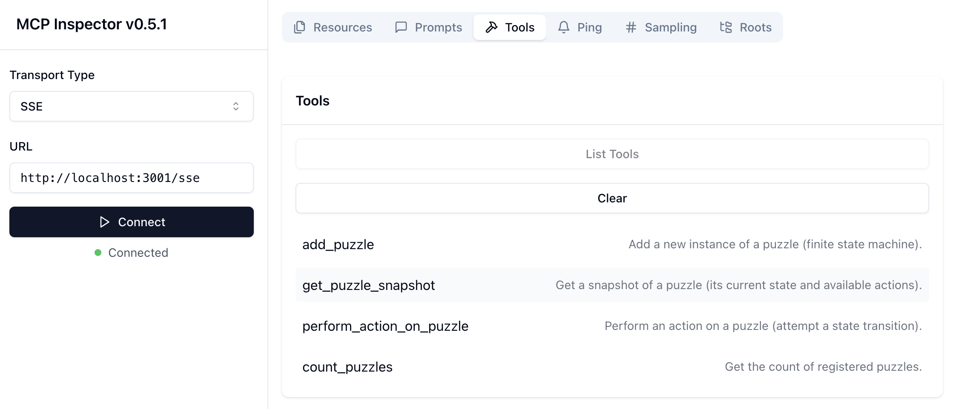
Task: Click the Sampling hash icon
Action: (x=631, y=27)
